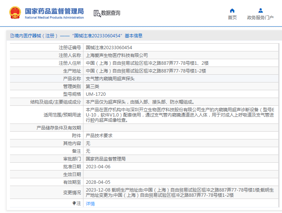Click the national emblem logo

coord(15,13)
